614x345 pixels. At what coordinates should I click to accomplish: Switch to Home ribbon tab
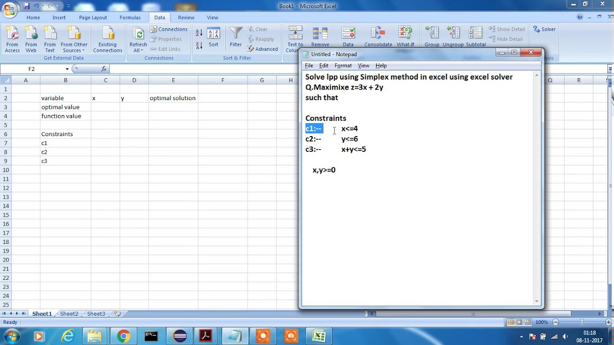pos(33,18)
